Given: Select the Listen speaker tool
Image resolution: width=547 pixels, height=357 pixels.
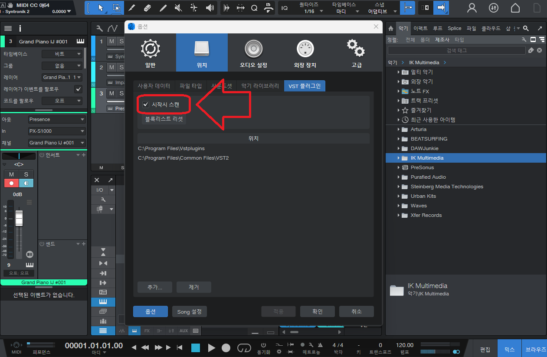Looking at the screenshot, I should pyautogui.click(x=210, y=8).
